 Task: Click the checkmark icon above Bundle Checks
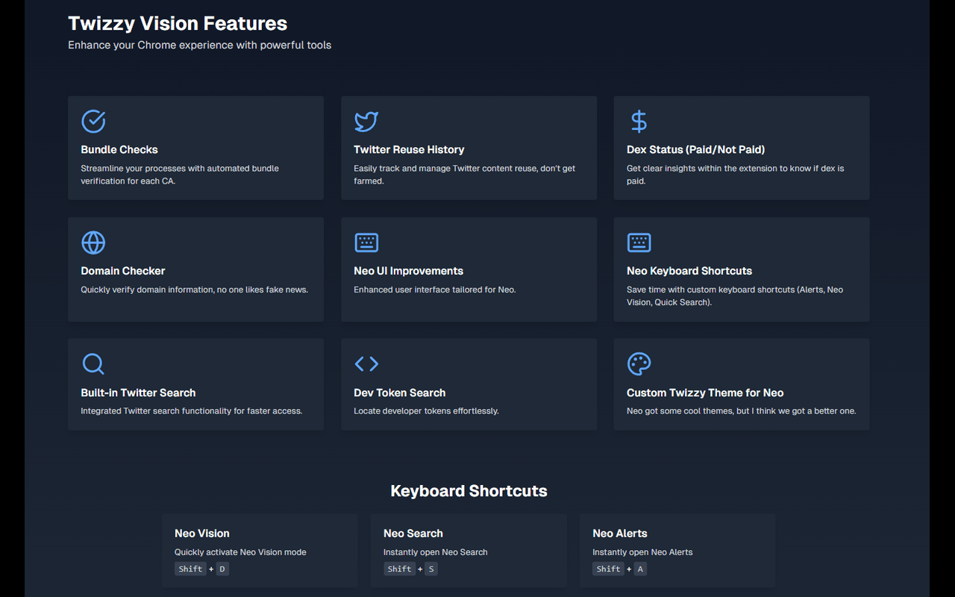(x=93, y=121)
